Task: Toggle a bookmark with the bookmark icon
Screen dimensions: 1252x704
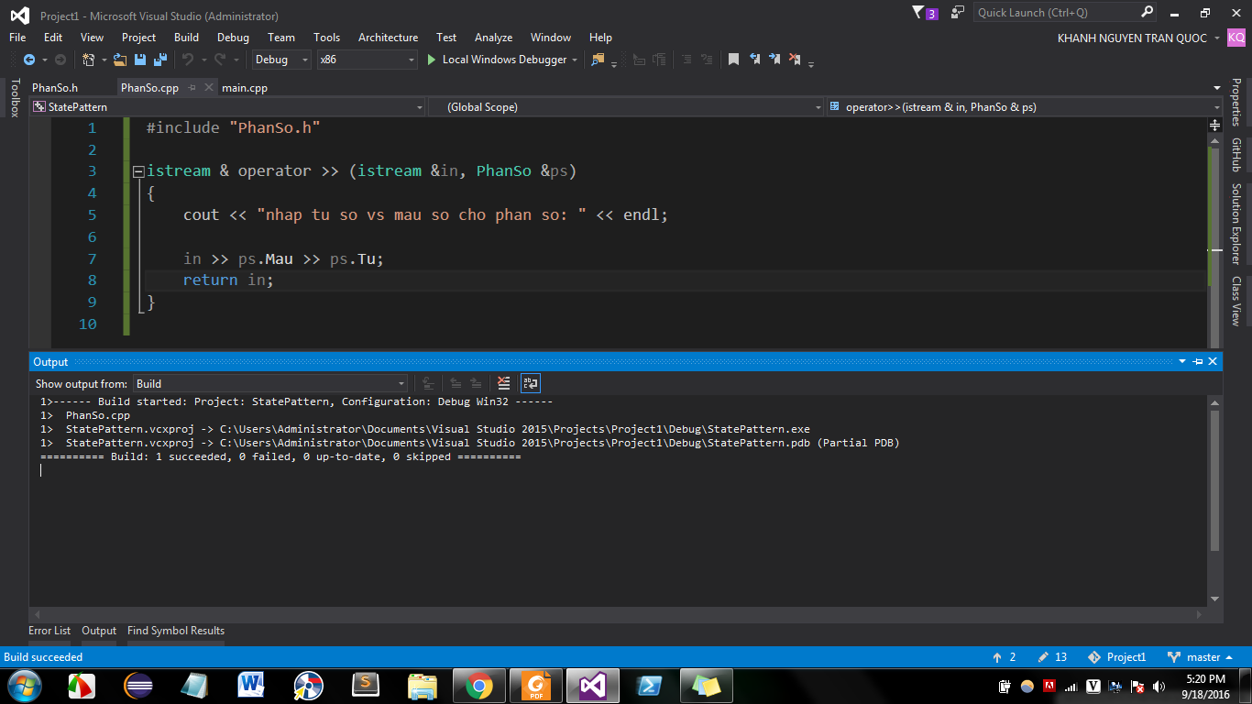Action: tap(733, 60)
